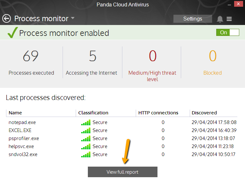
Task: Click the 5 Accessing the Internet count
Action: 93,56
